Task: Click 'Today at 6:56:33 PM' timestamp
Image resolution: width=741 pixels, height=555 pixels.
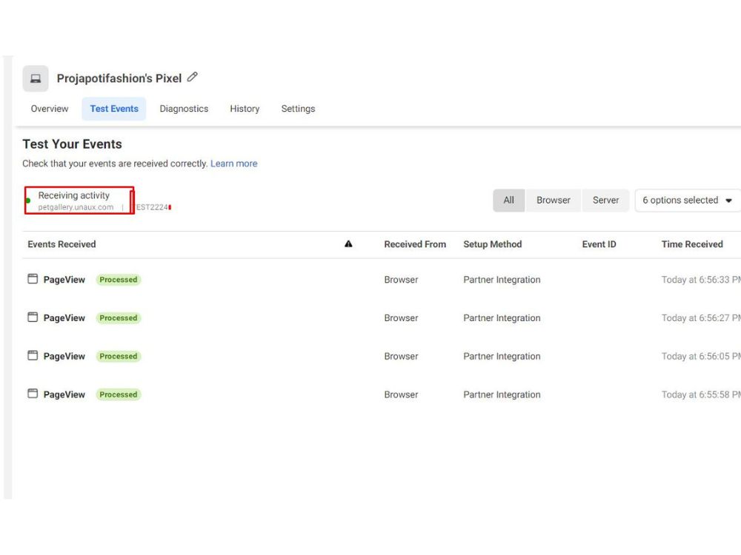Action: (x=701, y=280)
